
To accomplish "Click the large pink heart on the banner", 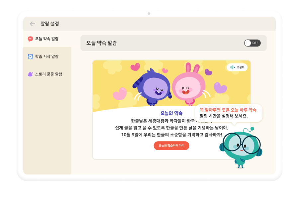I will [120, 93].
